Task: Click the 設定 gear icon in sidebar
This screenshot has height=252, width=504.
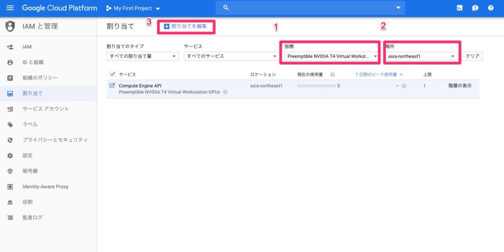Action: click(10, 156)
